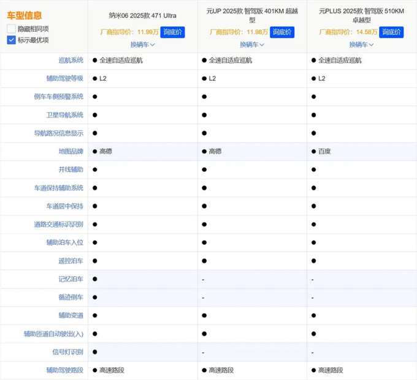This screenshot has height=380, width=417.
Task: Click 高德 map brand for 纳米06
Action: 105,151
